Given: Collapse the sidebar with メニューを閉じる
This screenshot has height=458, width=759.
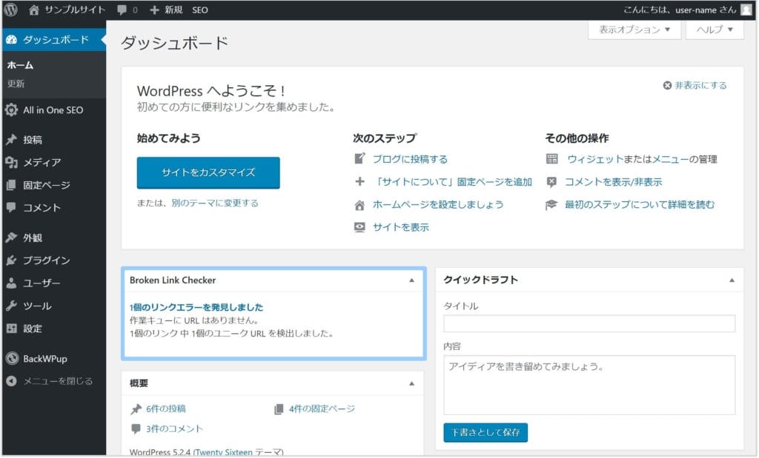Looking at the screenshot, I should click(x=57, y=381).
